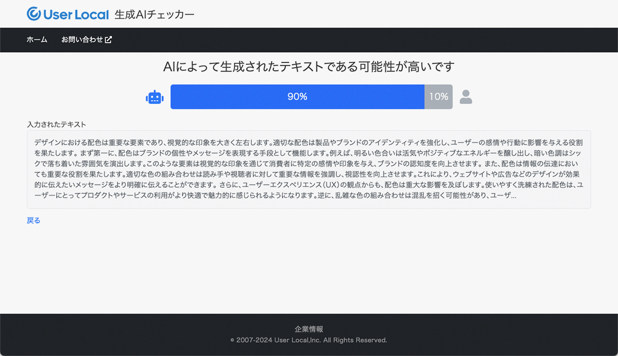Click the 入力されたテキスト label
This screenshot has height=356, width=618.
pos(56,124)
